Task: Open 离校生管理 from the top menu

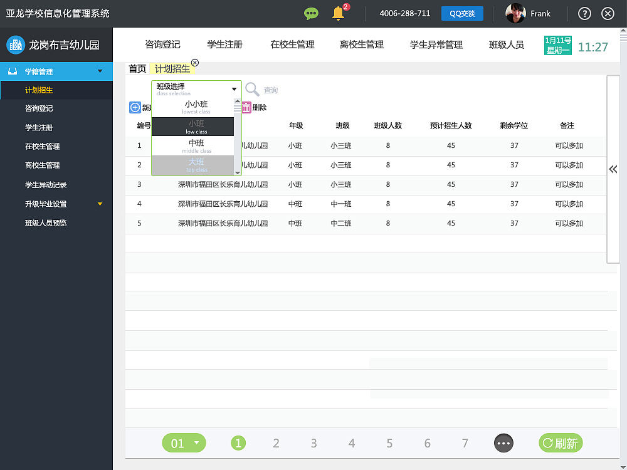Action: (361, 44)
